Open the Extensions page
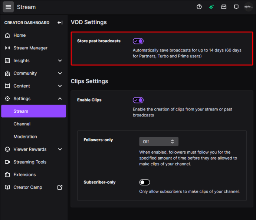Screen dimensions: 256x220 click(24, 175)
